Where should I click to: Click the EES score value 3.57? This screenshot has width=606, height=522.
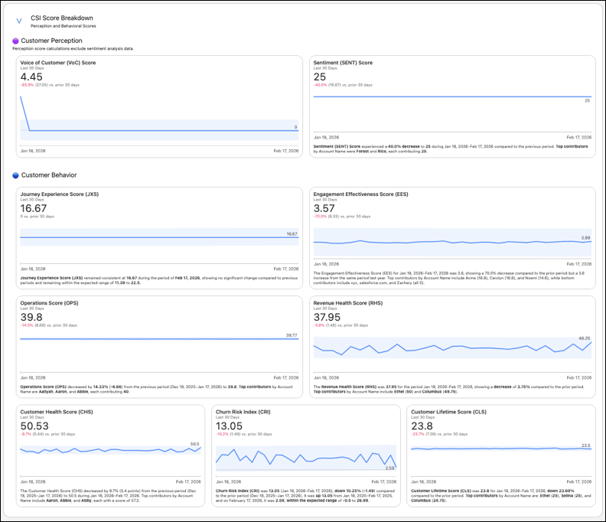click(x=324, y=208)
